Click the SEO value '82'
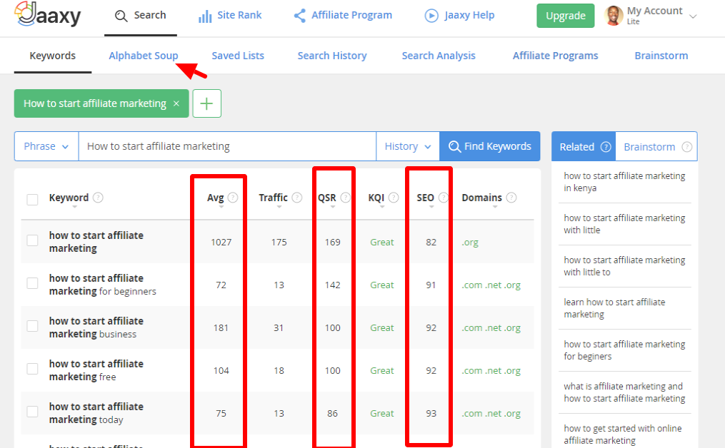 (x=431, y=242)
